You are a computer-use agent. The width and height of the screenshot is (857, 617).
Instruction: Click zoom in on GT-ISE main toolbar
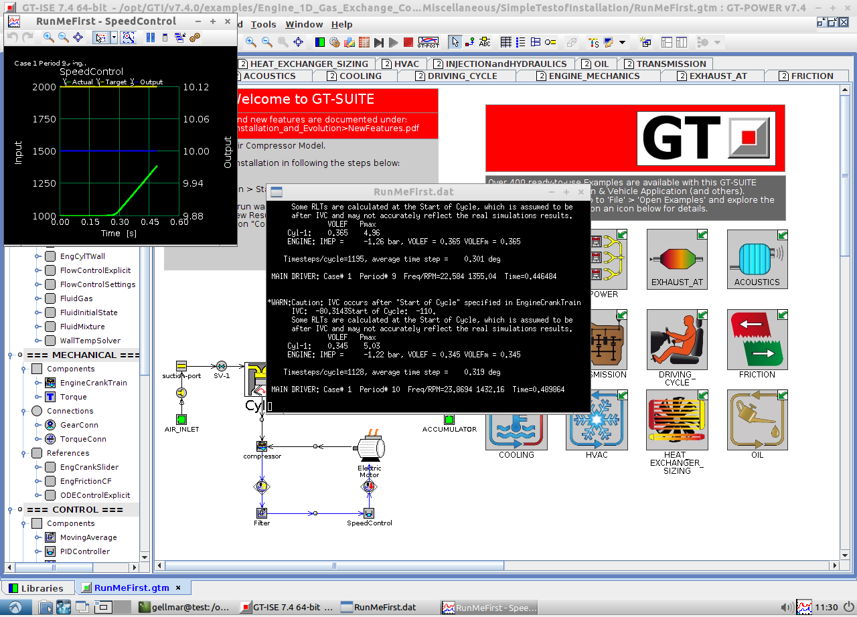[x=251, y=42]
